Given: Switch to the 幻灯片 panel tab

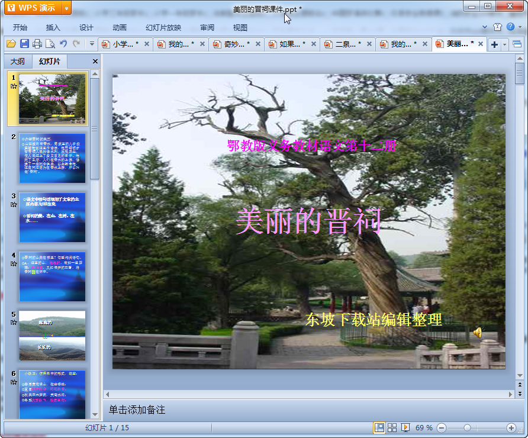Looking at the screenshot, I should pyautogui.click(x=50, y=62).
